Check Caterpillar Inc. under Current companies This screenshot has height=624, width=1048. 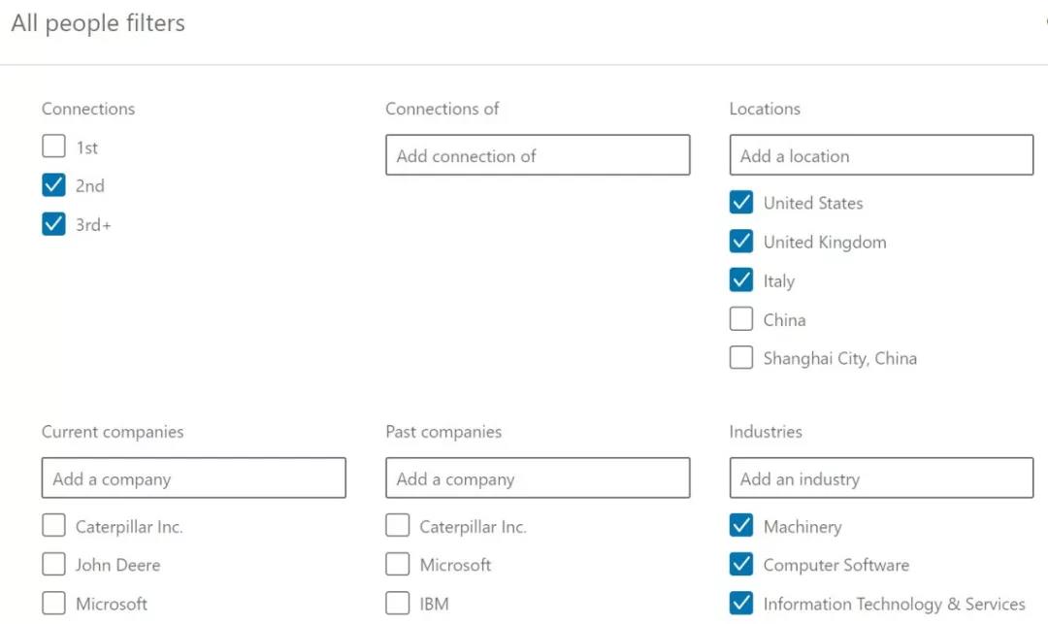[x=54, y=526]
